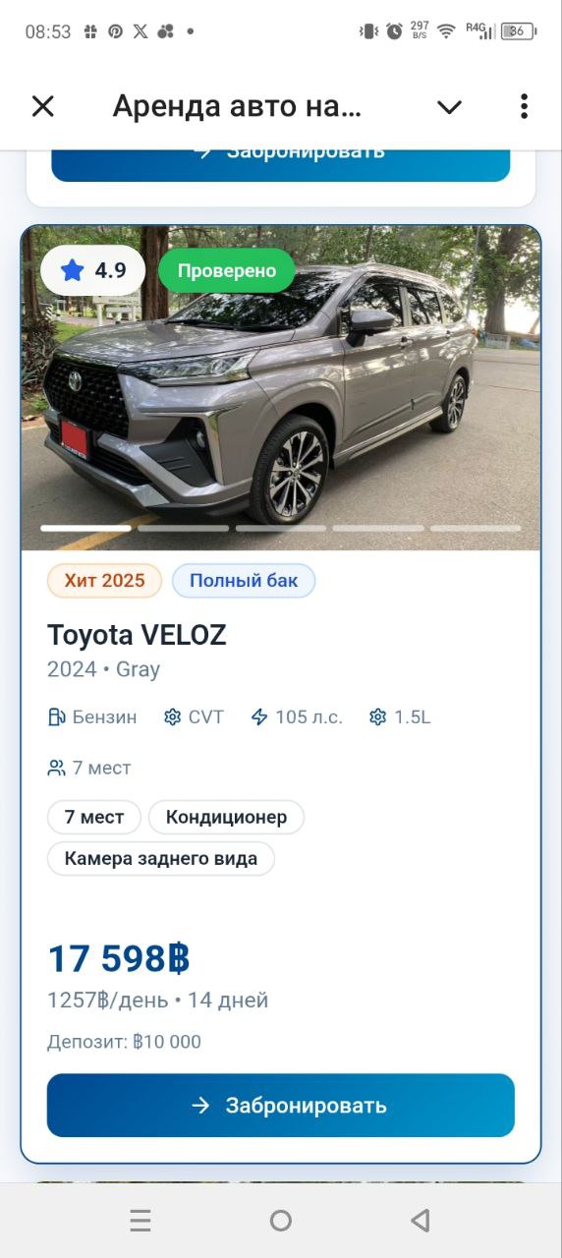This screenshot has width=562, height=1258.
Task: Tap the Бензин fuel pump icon
Action: (57, 717)
